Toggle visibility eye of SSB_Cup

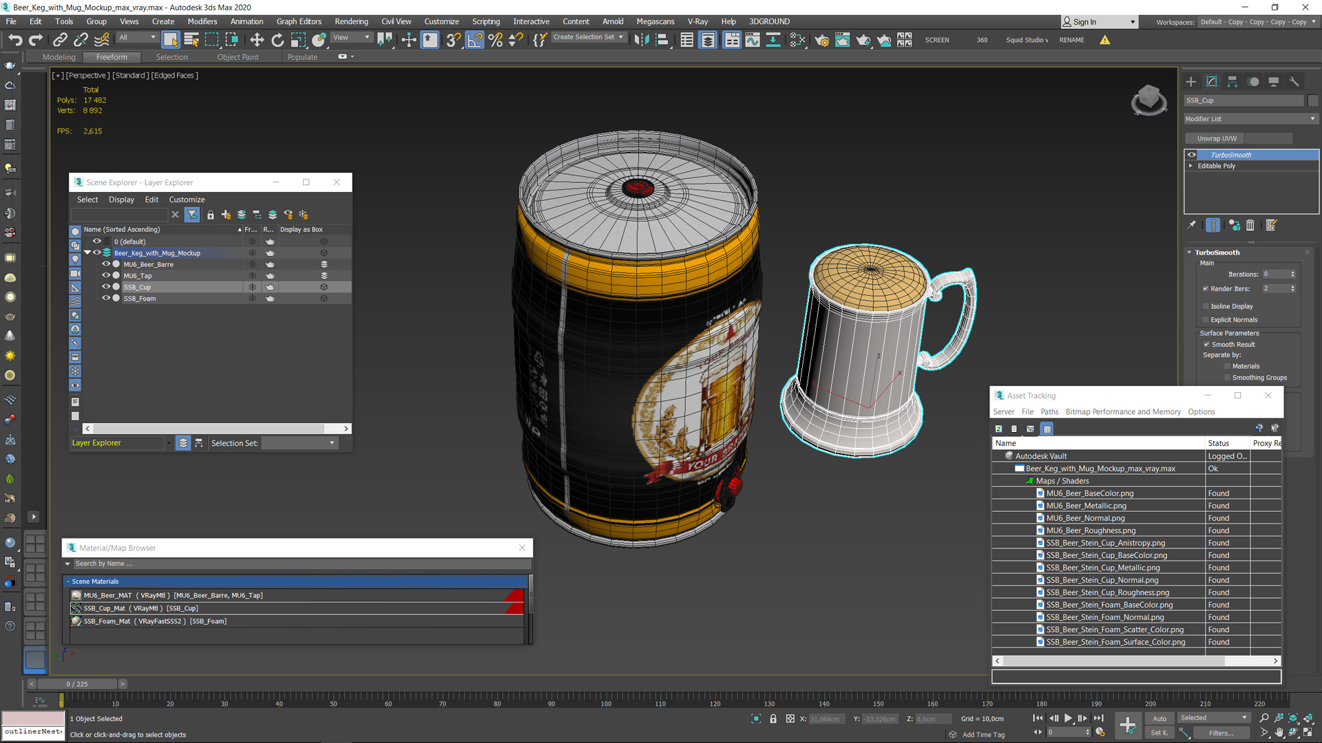(106, 287)
